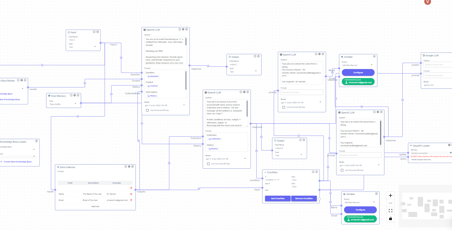Delete the input_1 connection edge
452x230 pixels.
point(121,58)
